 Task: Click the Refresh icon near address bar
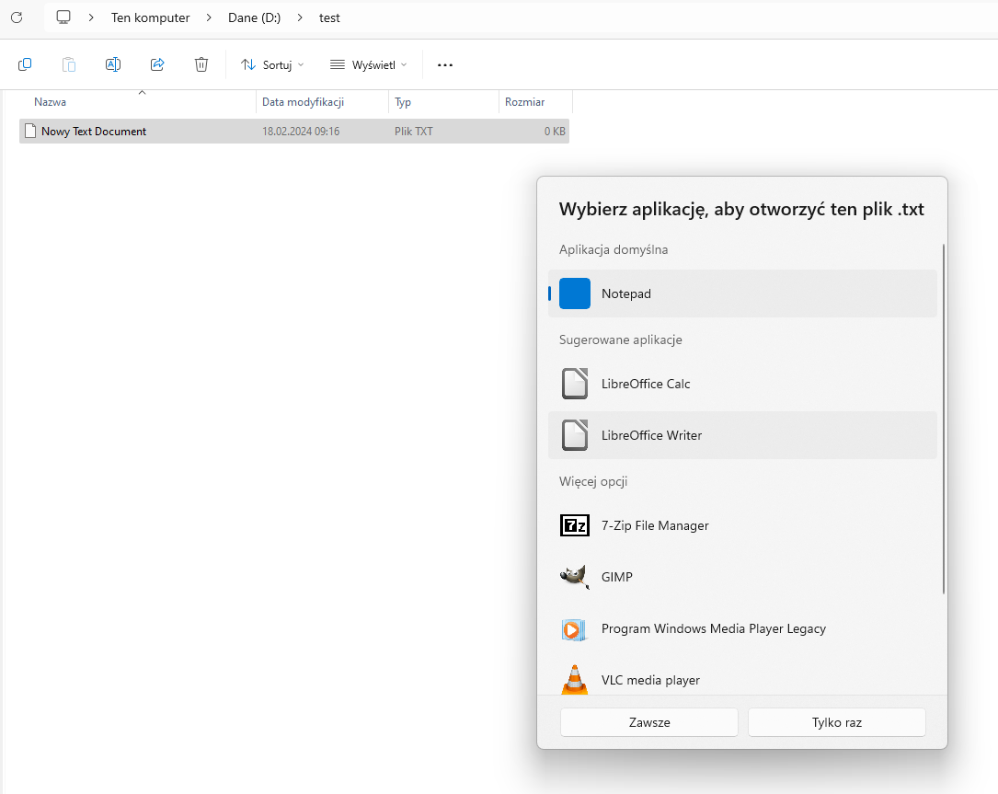[x=17, y=17]
